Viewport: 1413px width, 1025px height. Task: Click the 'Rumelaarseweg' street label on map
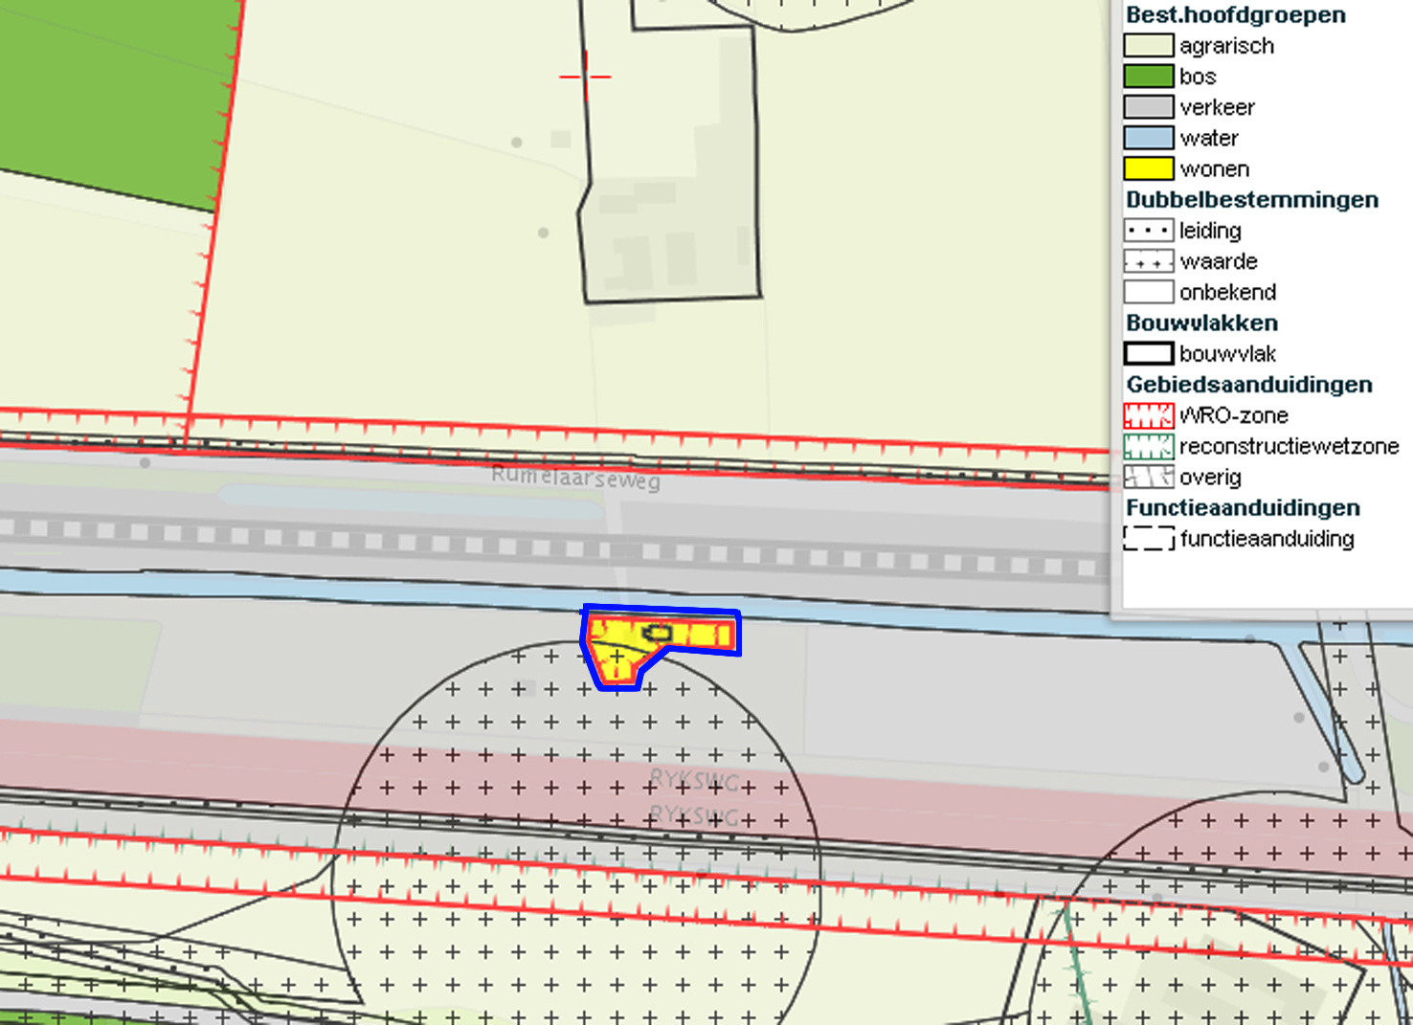(575, 477)
